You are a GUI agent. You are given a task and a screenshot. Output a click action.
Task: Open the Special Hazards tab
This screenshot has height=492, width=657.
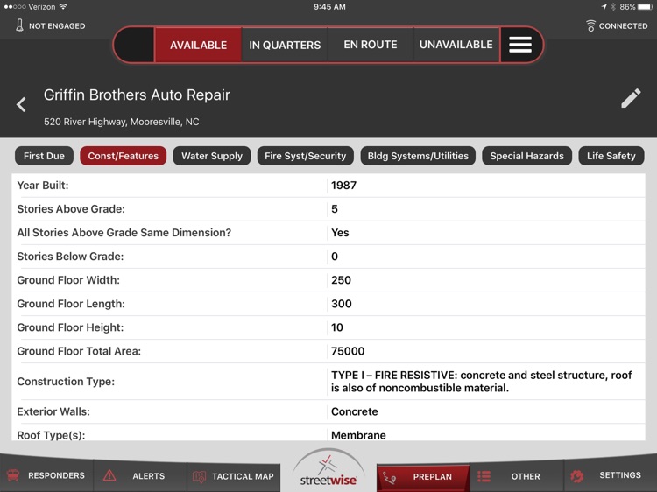tap(526, 156)
